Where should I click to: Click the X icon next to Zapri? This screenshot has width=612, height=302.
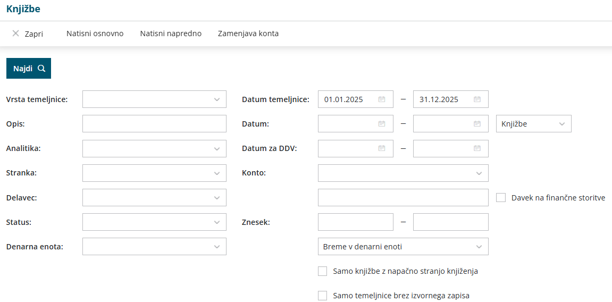[x=16, y=33]
